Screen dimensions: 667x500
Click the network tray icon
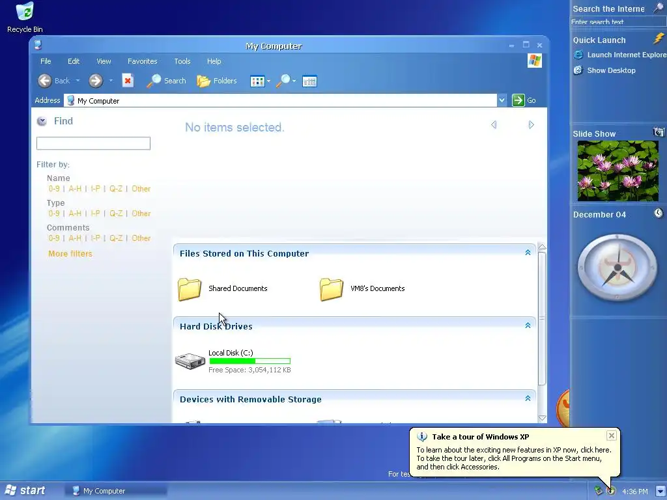click(x=599, y=491)
